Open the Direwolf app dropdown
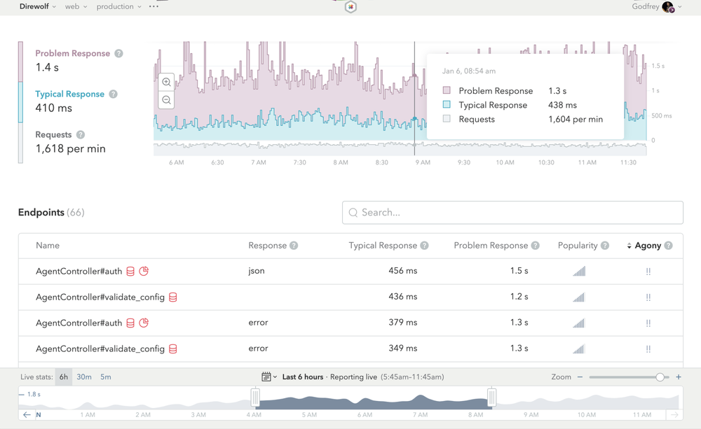The width and height of the screenshot is (701, 429). (38, 6)
